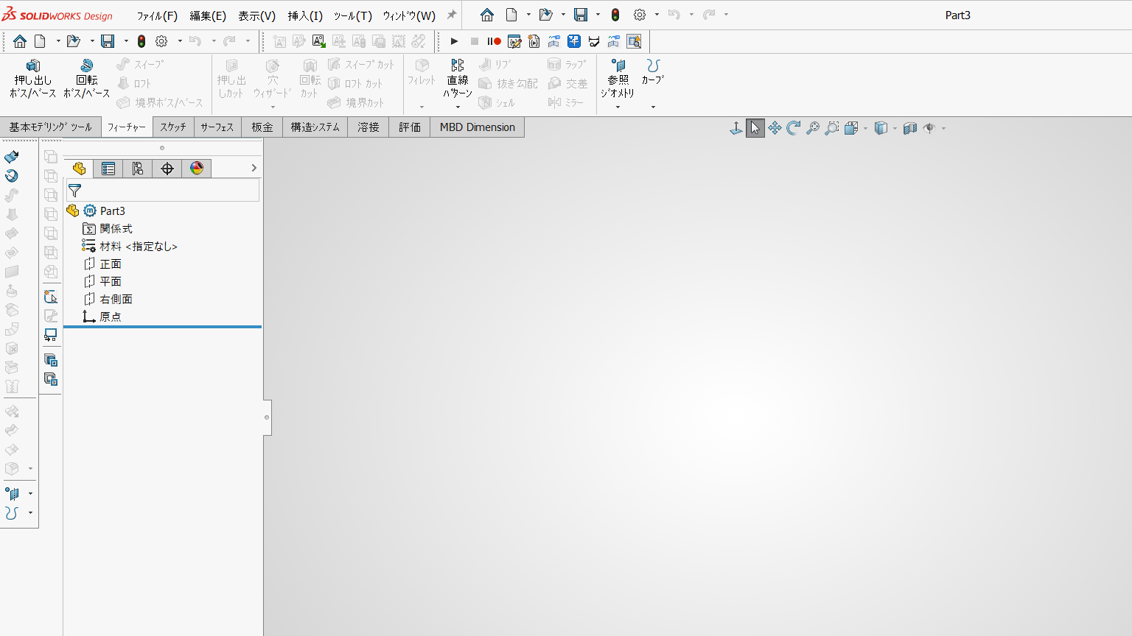Toggle the Section View icon
This screenshot has height=636, width=1132.
[x=910, y=128]
